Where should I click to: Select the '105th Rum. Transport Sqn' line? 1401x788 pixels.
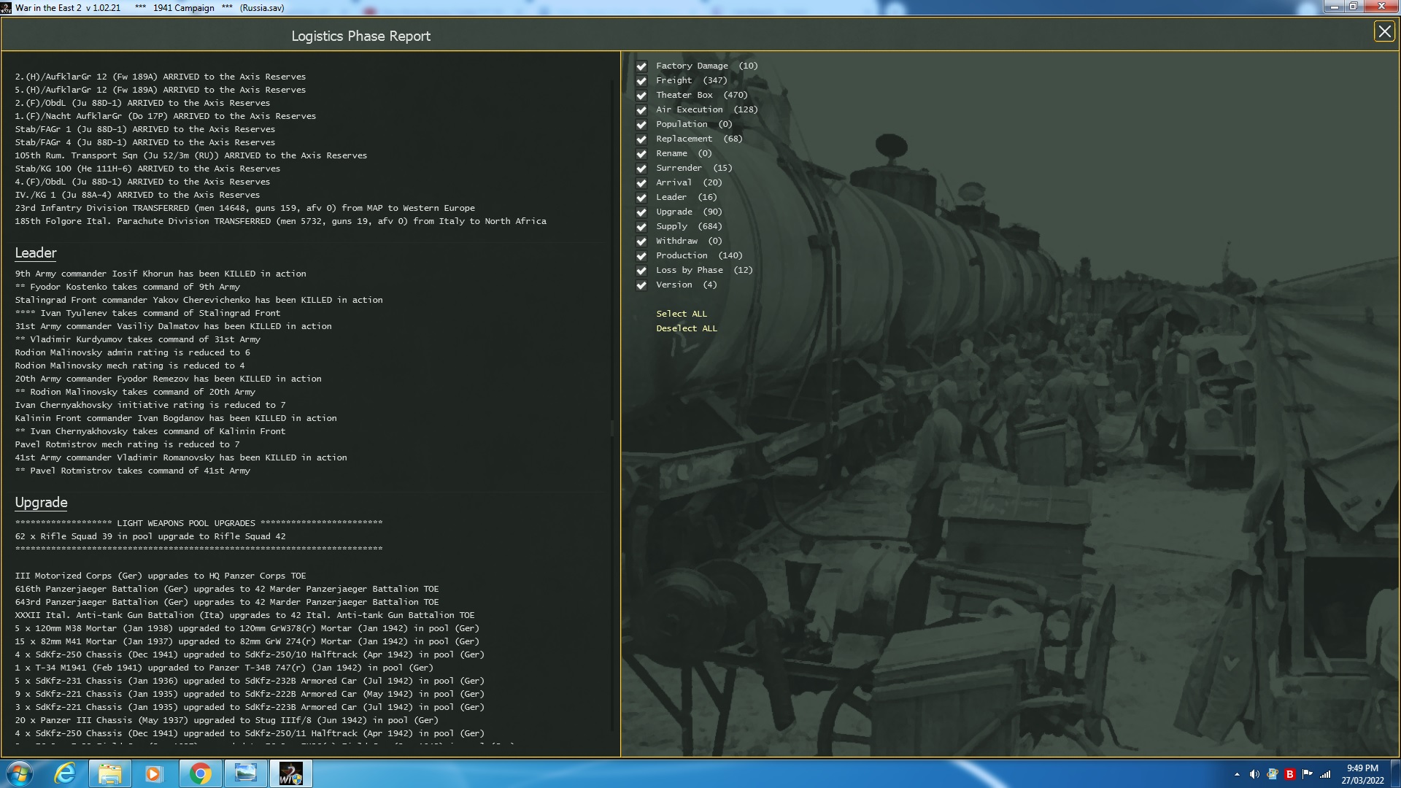(191, 155)
